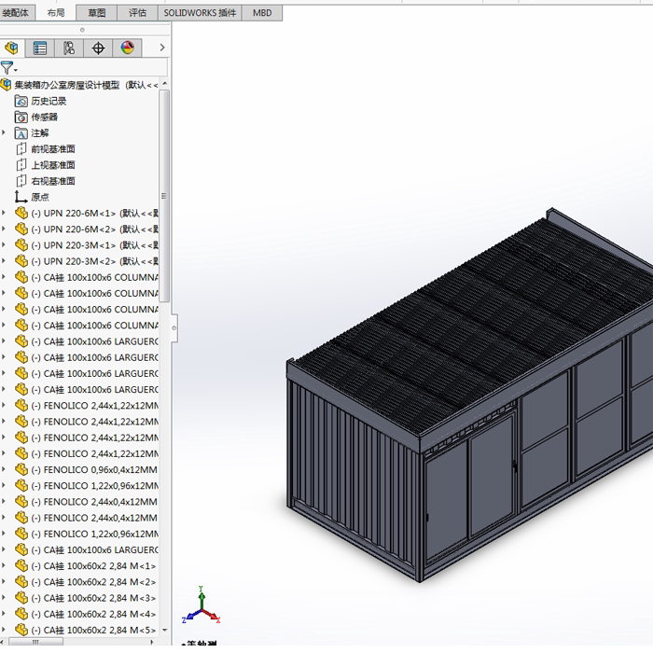Screen dimensions: 653x653
Task: Open the DimXpertManager crosshair tab
Action: coord(98,48)
